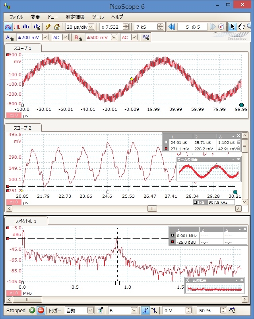254x319 pixels.
Task: Select falling edge trigger
Action: pyautogui.click(x=154, y=311)
